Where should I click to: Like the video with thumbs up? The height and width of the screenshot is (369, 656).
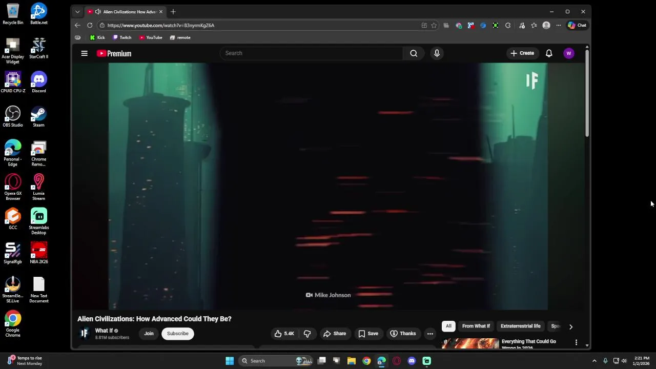[x=284, y=334]
